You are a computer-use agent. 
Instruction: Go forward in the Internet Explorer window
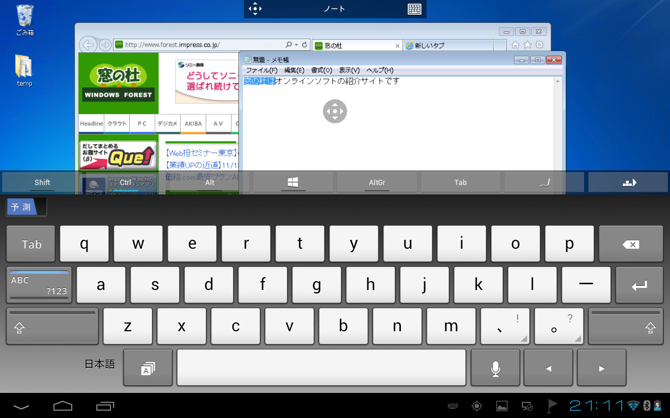tap(105, 45)
